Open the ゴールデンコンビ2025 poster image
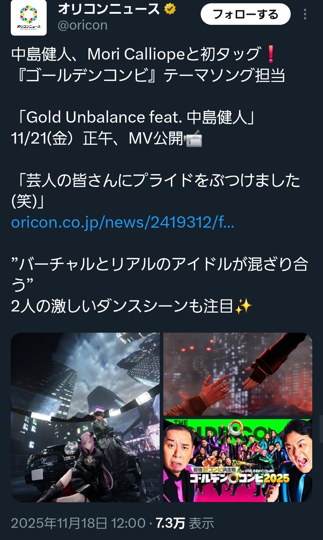This screenshot has height=540, width=323. (238, 461)
